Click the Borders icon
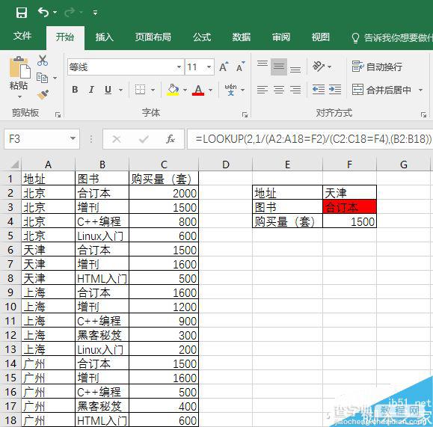433x427 pixels. point(140,90)
